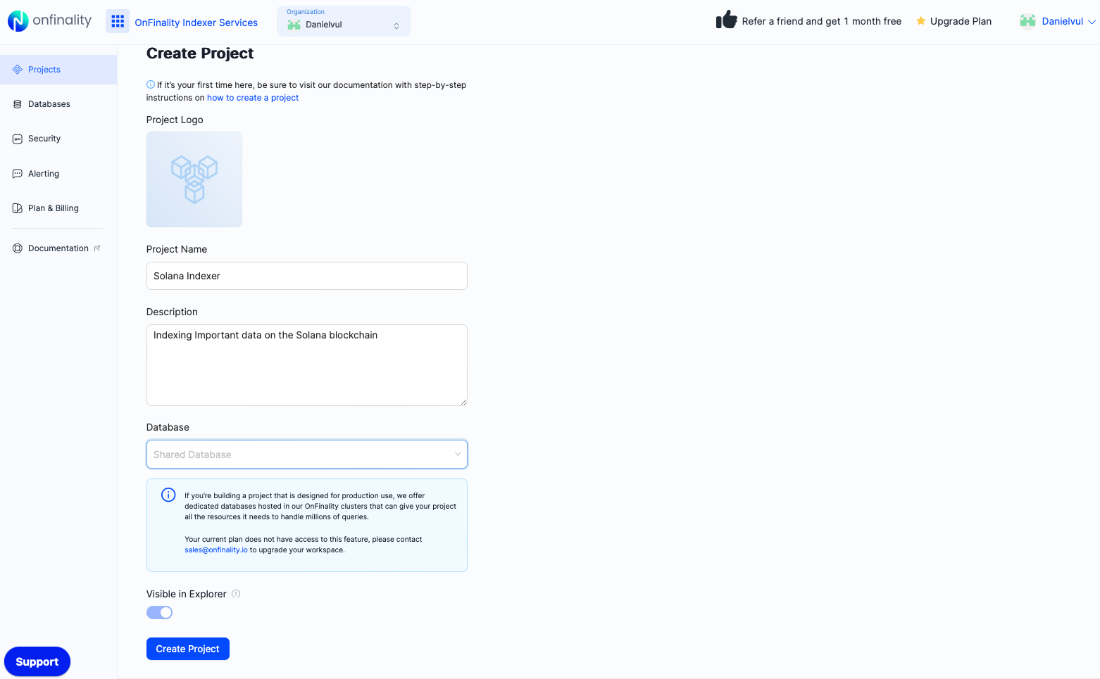Click the Create Project button

(x=187, y=648)
